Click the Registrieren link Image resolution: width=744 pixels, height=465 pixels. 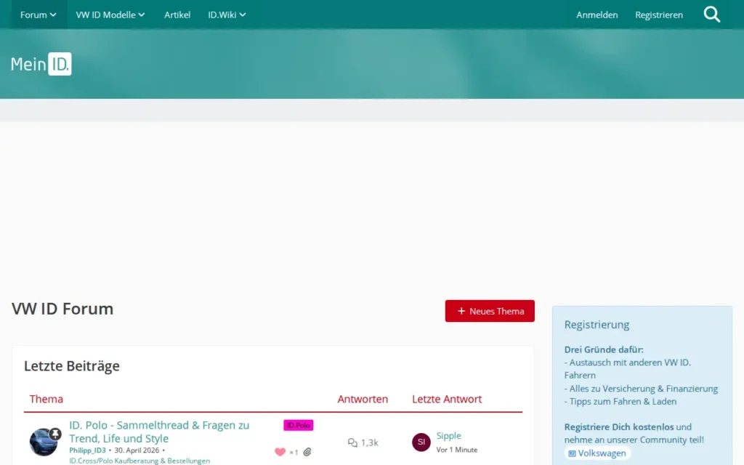[659, 15]
